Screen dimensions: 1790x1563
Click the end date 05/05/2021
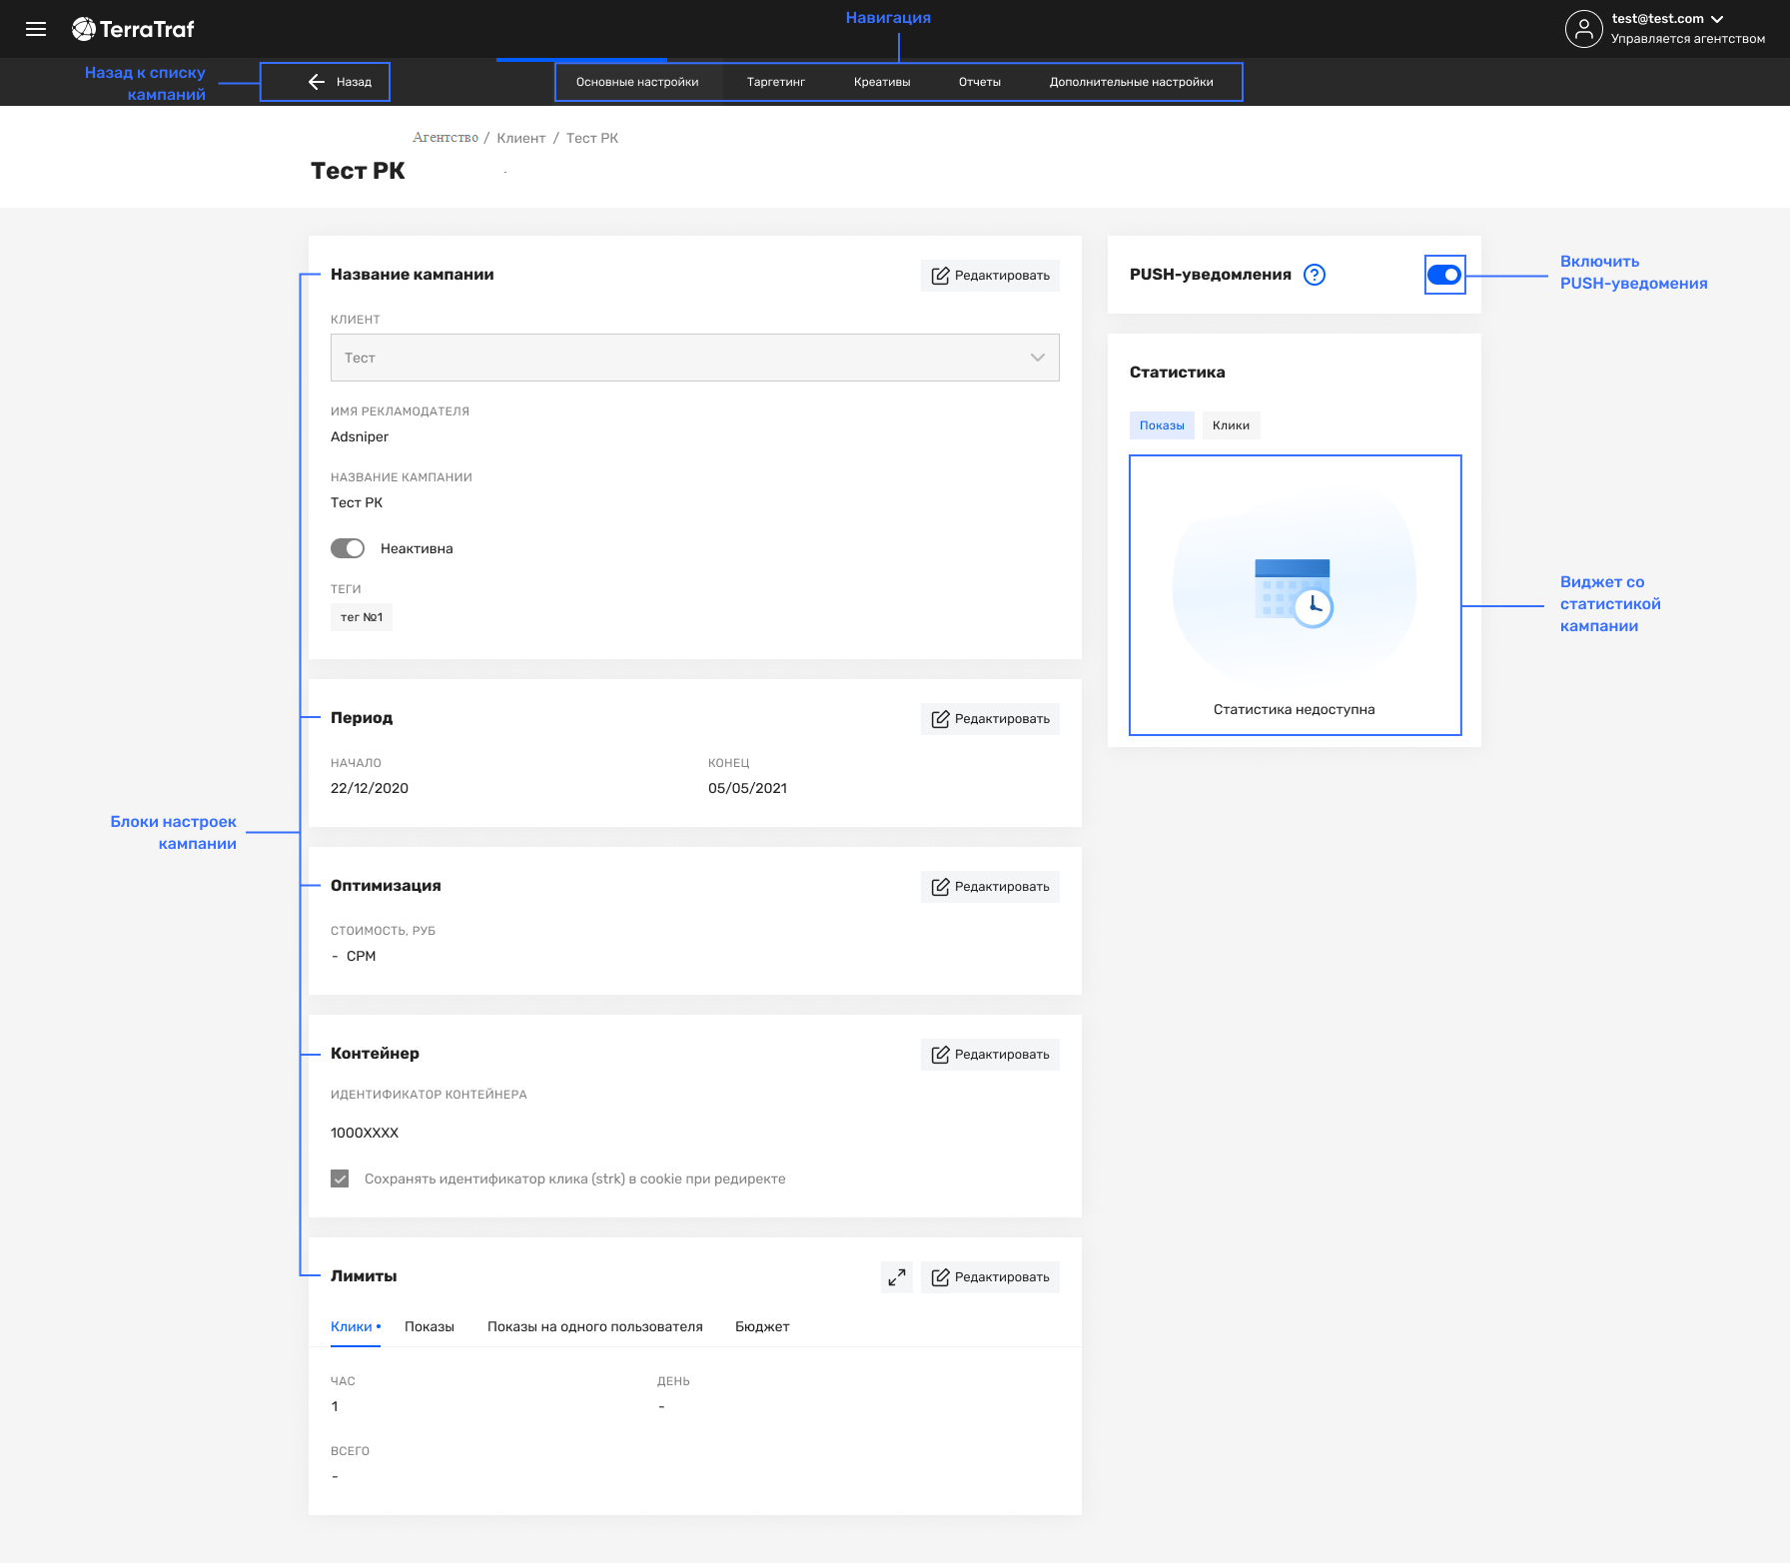pyautogui.click(x=747, y=788)
